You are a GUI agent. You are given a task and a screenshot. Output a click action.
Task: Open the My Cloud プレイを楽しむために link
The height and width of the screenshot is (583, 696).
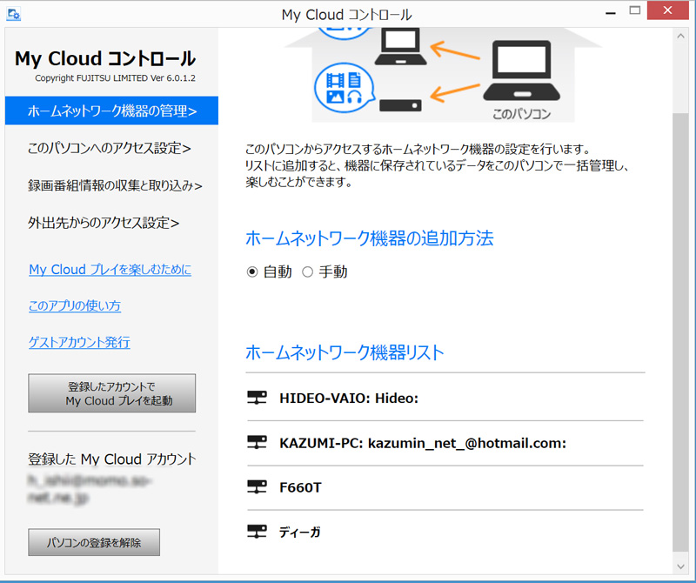110,270
